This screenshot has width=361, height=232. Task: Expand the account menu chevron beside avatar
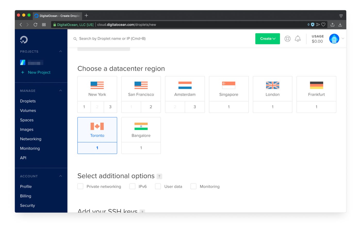pos(343,38)
